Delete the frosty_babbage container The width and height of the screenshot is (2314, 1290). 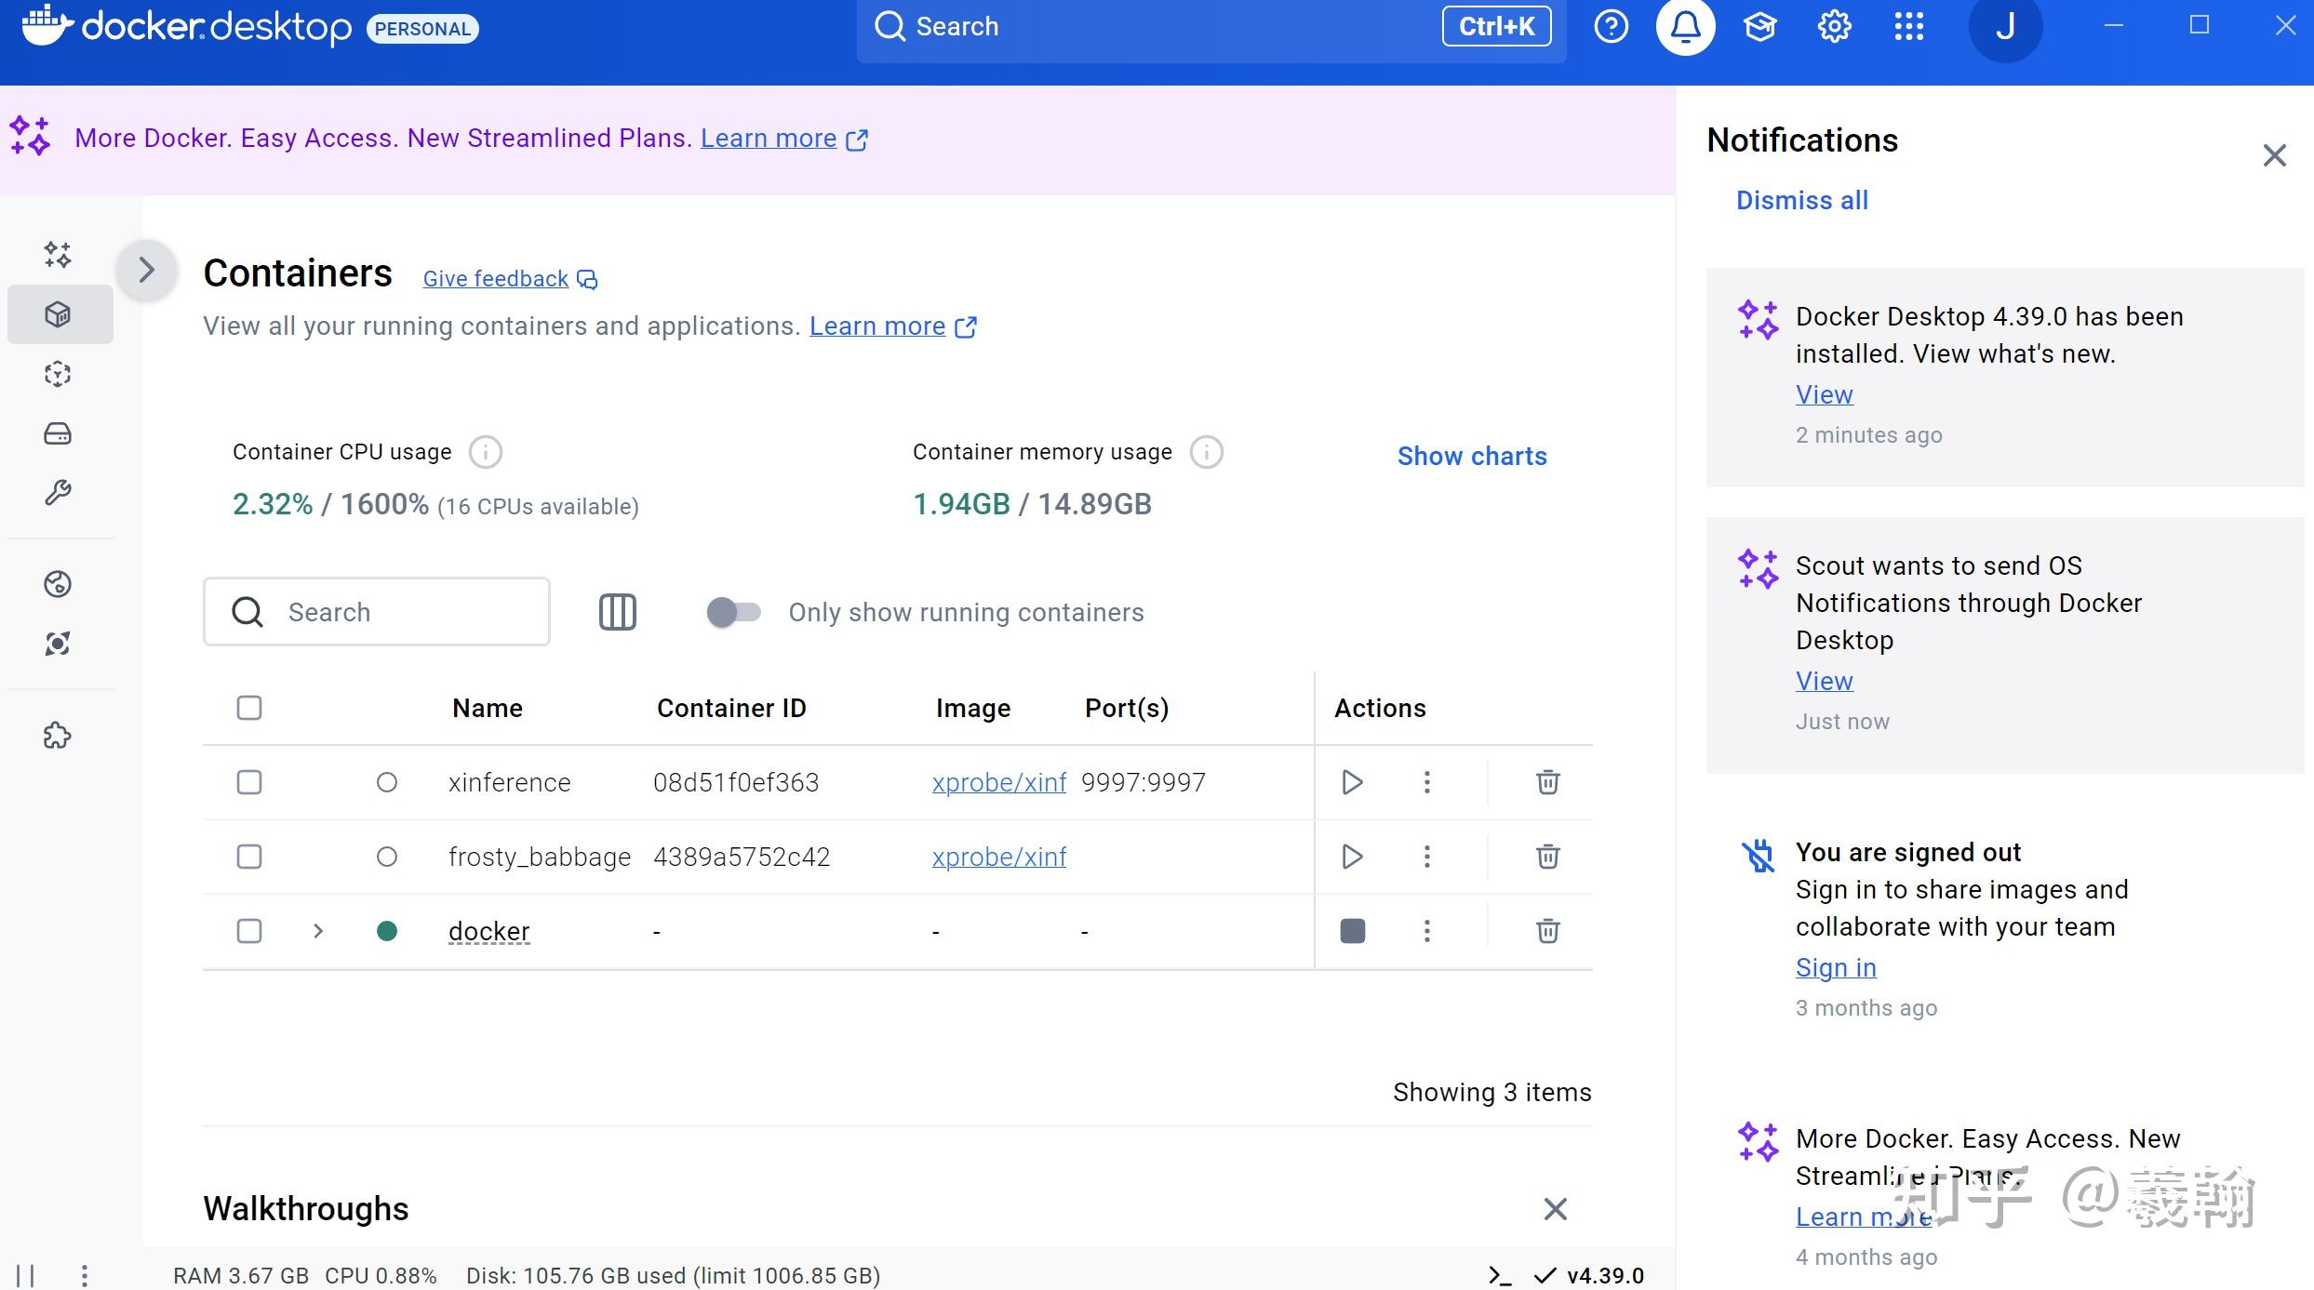pos(1547,857)
